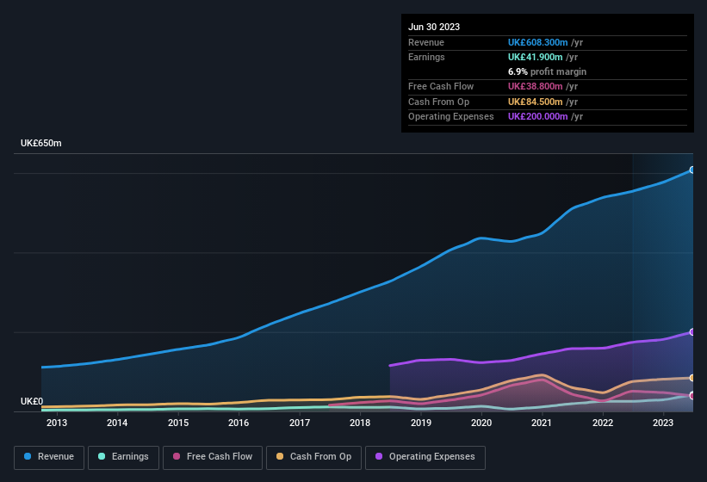Click the purple Operating Expenses legend dot
The height and width of the screenshot is (482, 707).
click(380, 456)
